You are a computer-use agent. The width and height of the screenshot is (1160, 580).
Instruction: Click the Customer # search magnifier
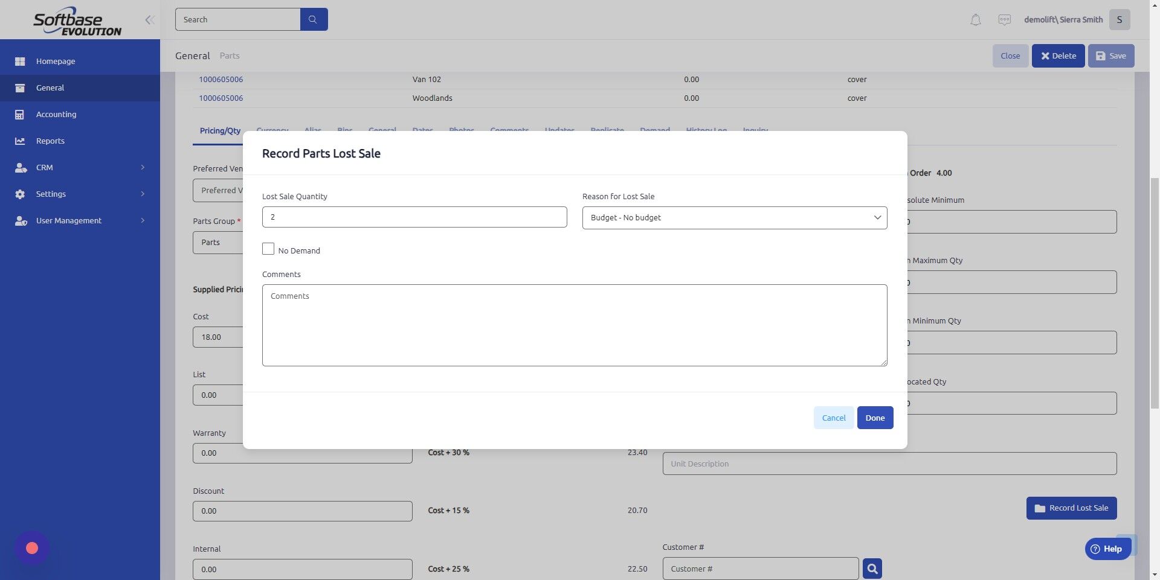pos(872,568)
